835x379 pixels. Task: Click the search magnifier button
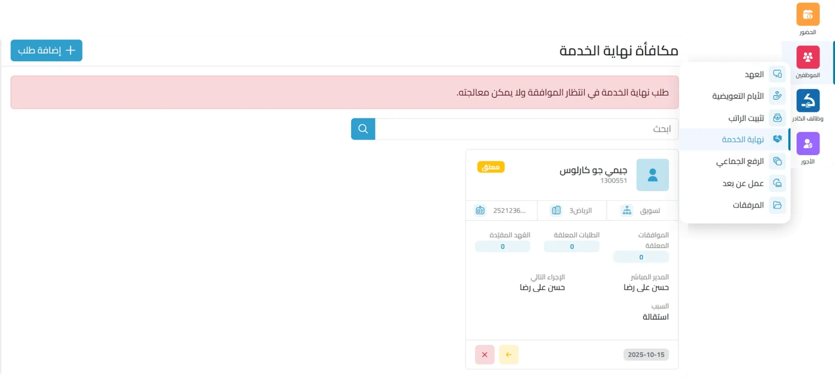click(363, 129)
